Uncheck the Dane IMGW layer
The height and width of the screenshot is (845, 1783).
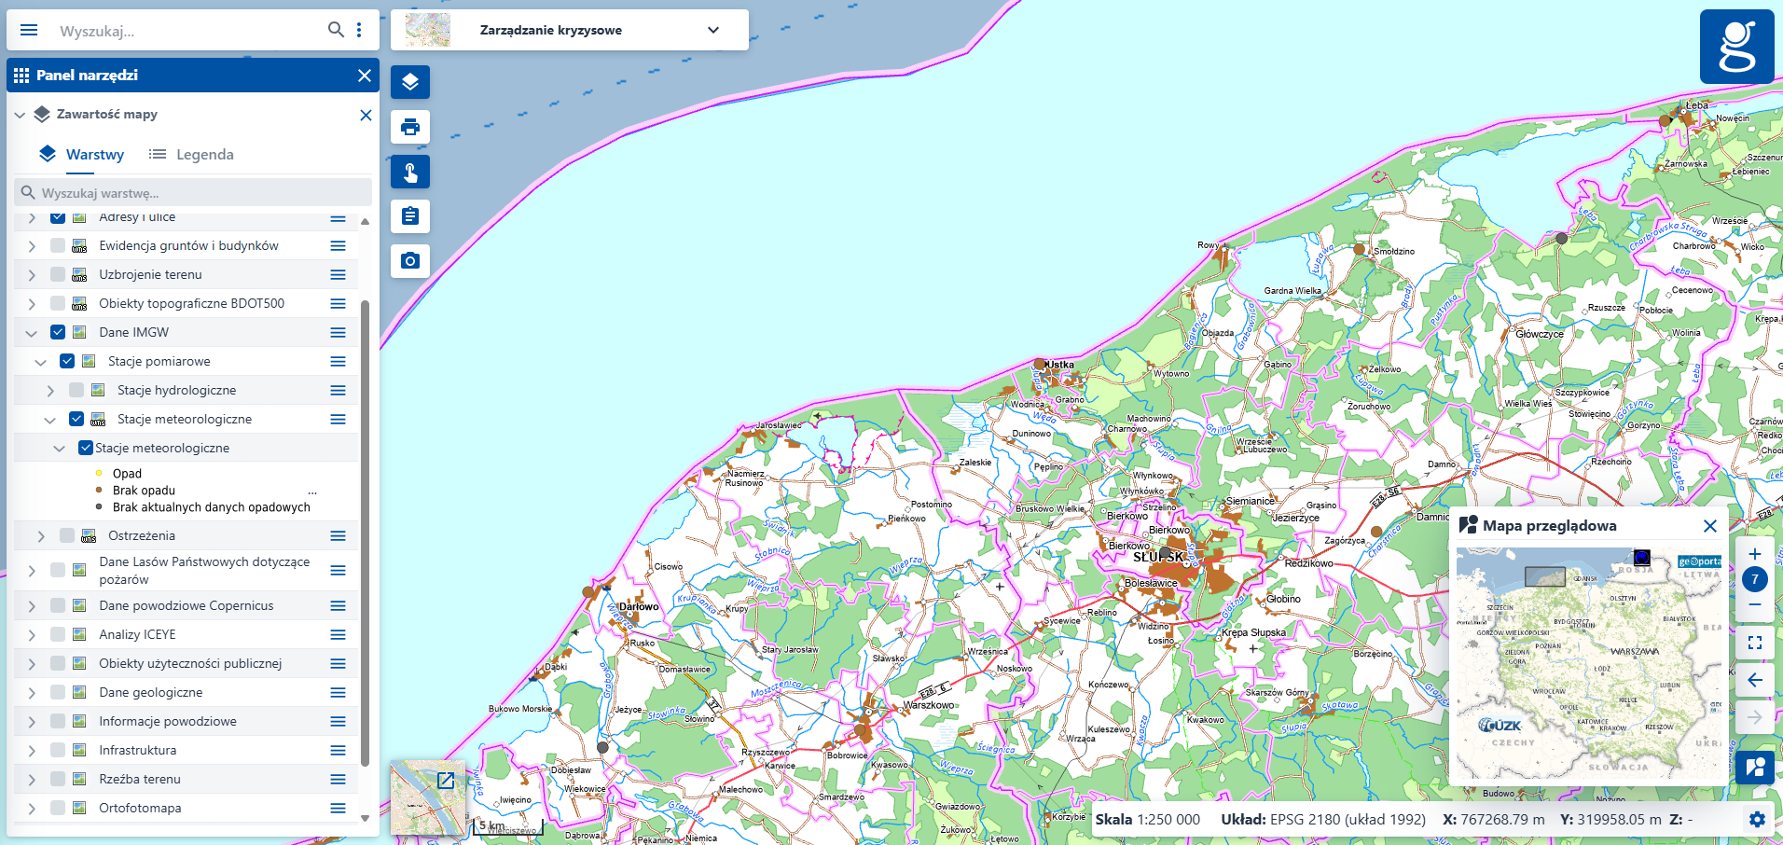[x=58, y=333]
